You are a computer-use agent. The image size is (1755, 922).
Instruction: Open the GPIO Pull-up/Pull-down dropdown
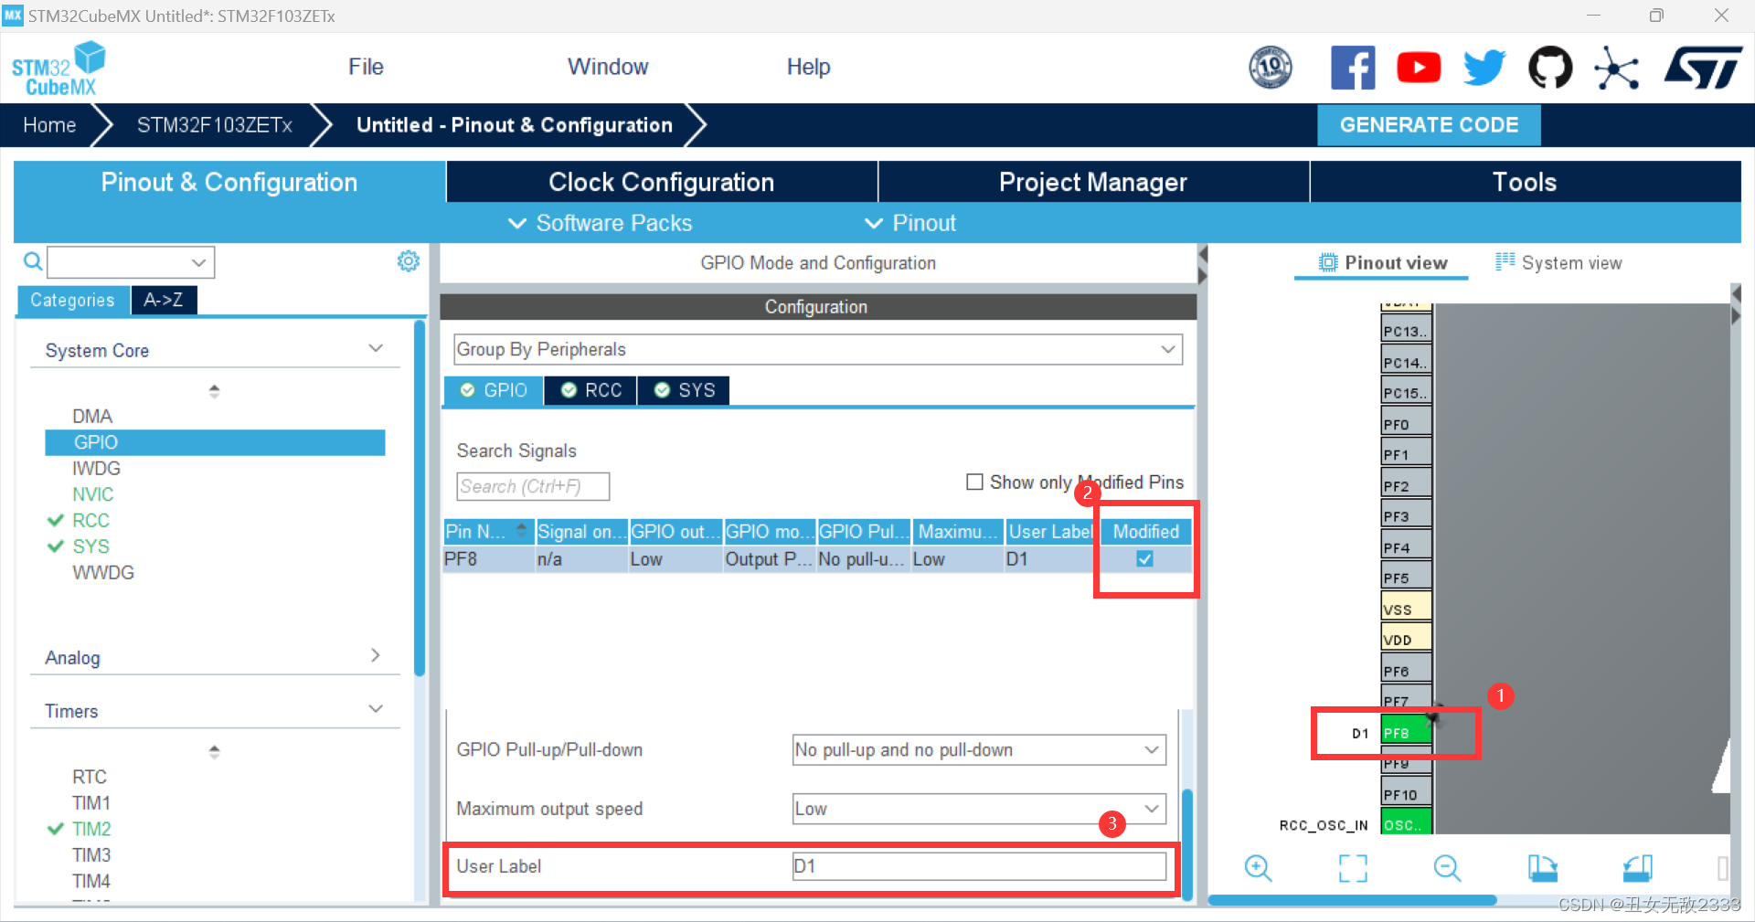(x=979, y=749)
